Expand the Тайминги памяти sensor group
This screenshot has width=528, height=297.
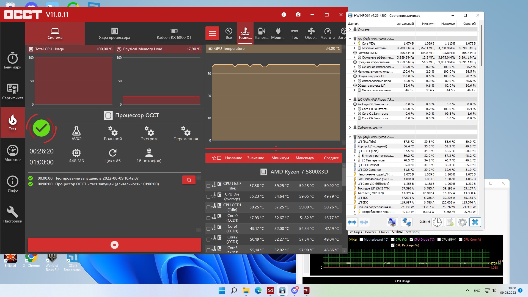[x=350, y=128]
